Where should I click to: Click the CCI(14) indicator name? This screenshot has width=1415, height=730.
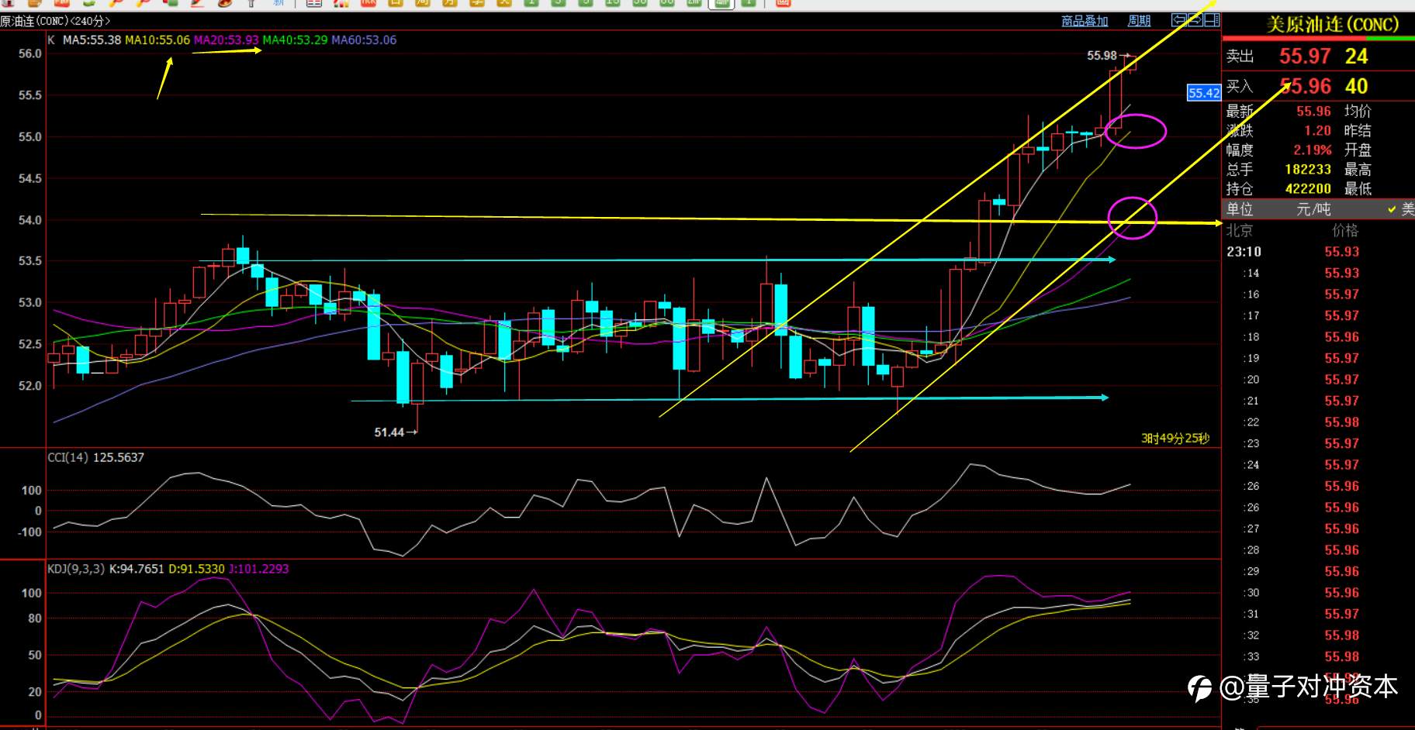(68, 458)
